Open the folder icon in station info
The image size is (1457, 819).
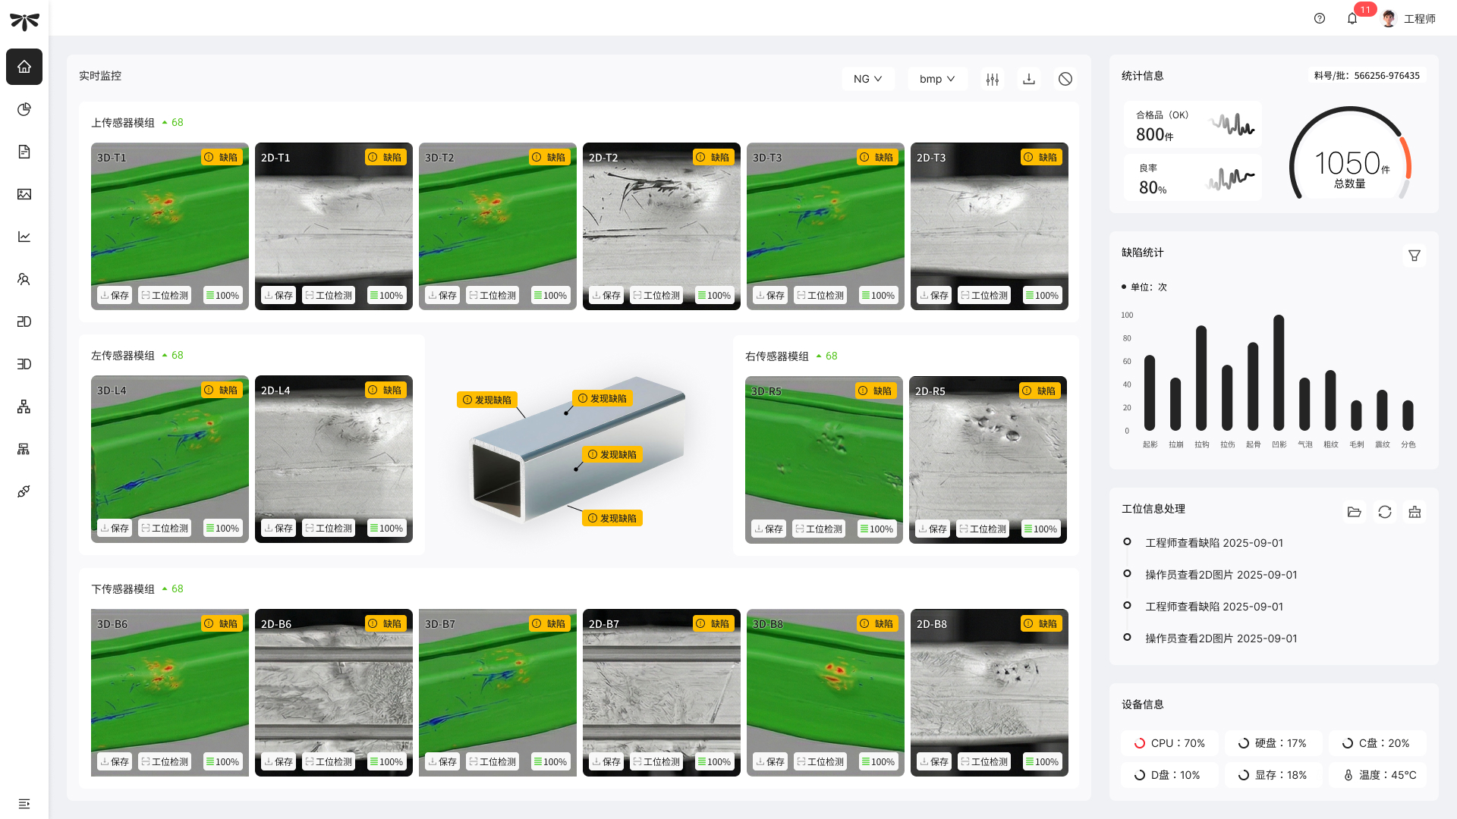(1355, 512)
